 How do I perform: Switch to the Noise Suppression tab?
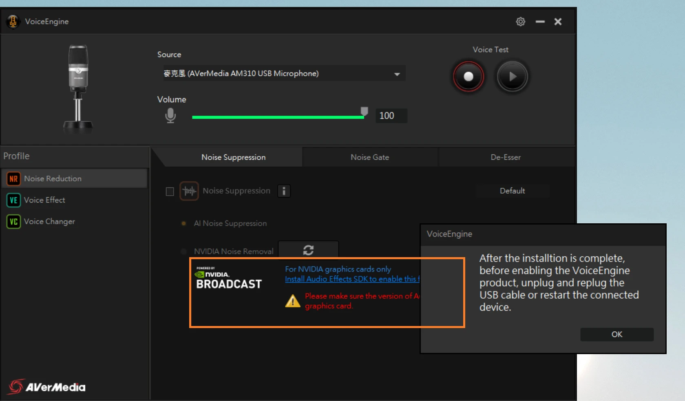click(x=233, y=157)
